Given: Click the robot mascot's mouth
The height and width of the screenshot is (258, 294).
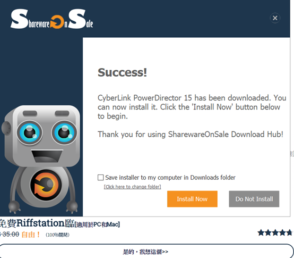Looking at the screenshot, I should click(47, 156).
